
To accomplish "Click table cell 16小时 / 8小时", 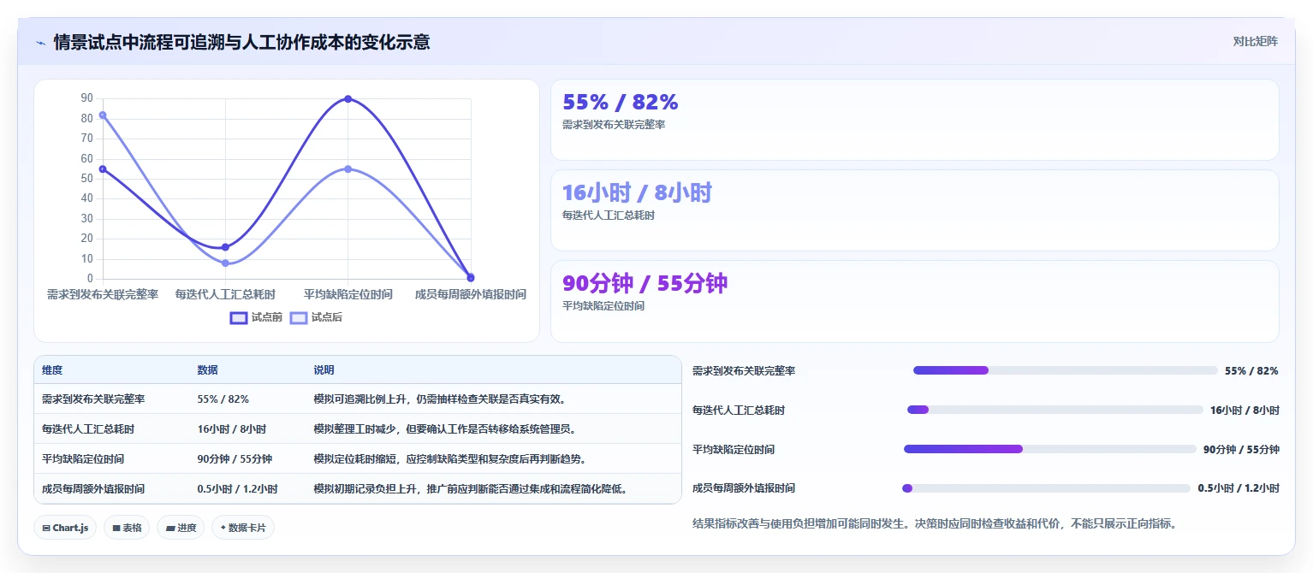I will coord(231,429).
